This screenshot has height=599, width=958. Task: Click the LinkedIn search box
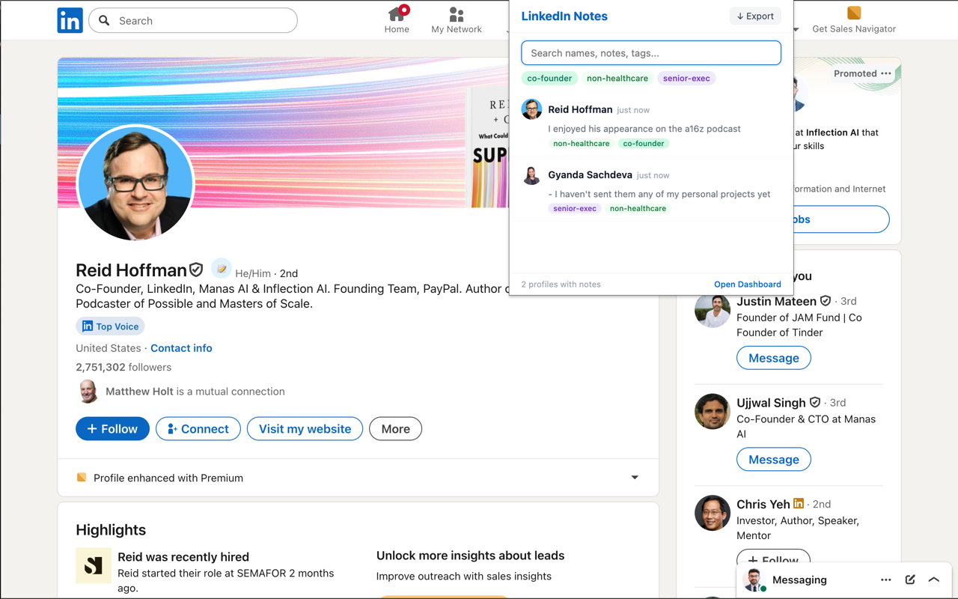tap(193, 20)
